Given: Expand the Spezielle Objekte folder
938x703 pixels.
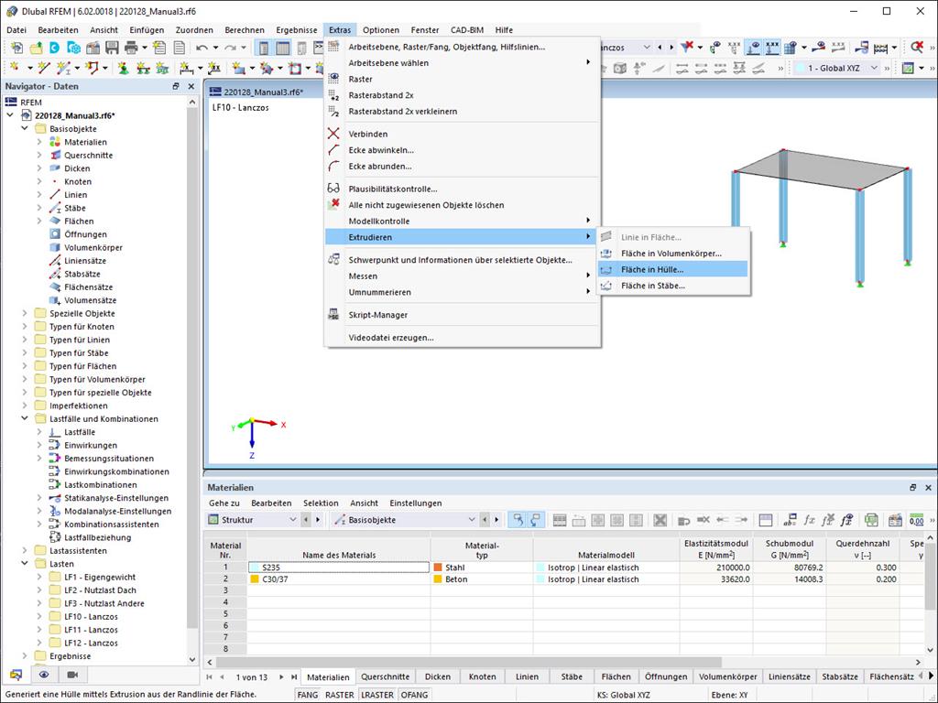Looking at the screenshot, I should (25, 313).
